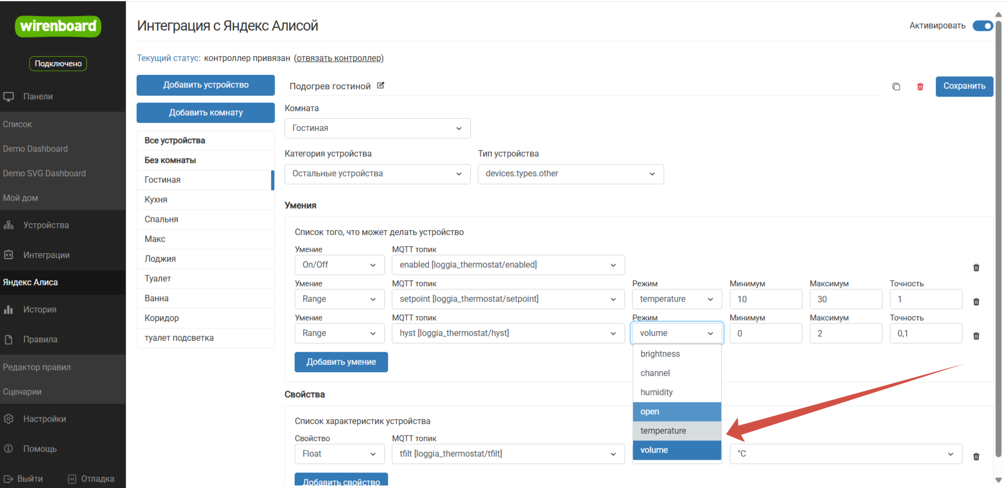Click the Точность field with value 0,1
Image resolution: width=1008 pixels, height=488 pixels.
pyautogui.click(x=926, y=333)
